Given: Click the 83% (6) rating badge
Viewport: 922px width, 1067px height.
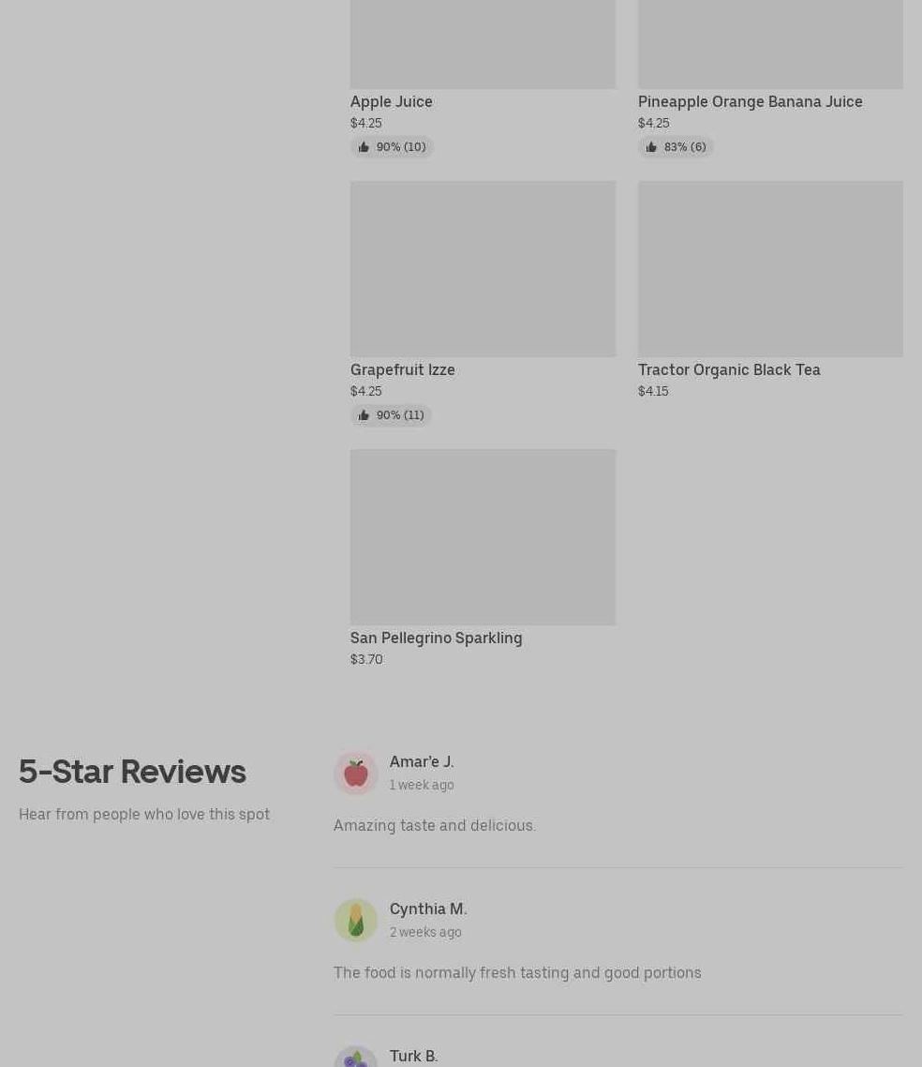Looking at the screenshot, I should (676, 147).
